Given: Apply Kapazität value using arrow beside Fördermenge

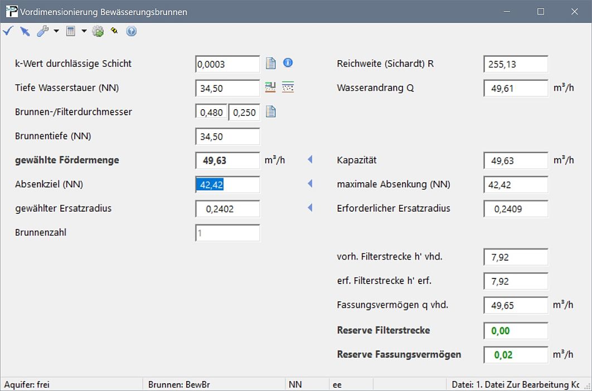Looking at the screenshot, I should (x=310, y=160).
